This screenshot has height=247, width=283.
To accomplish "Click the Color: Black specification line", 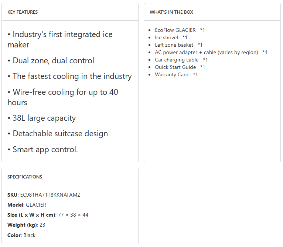I will [x=21, y=235].
